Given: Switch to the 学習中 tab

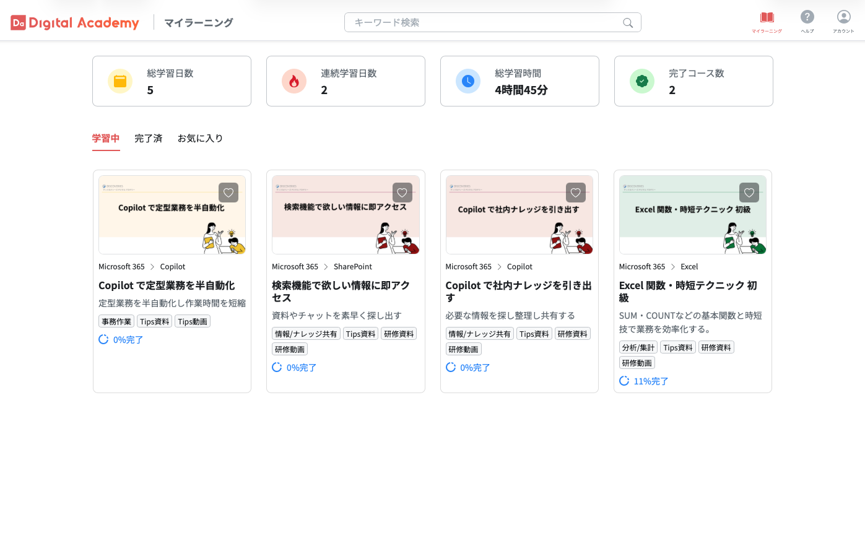Looking at the screenshot, I should [x=106, y=139].
